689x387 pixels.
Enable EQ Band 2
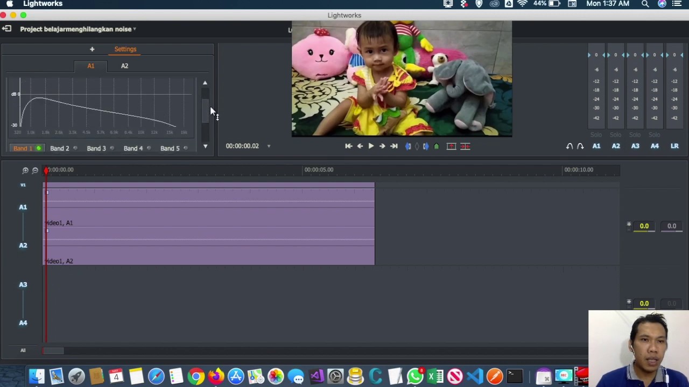click(x=75, y=148)
